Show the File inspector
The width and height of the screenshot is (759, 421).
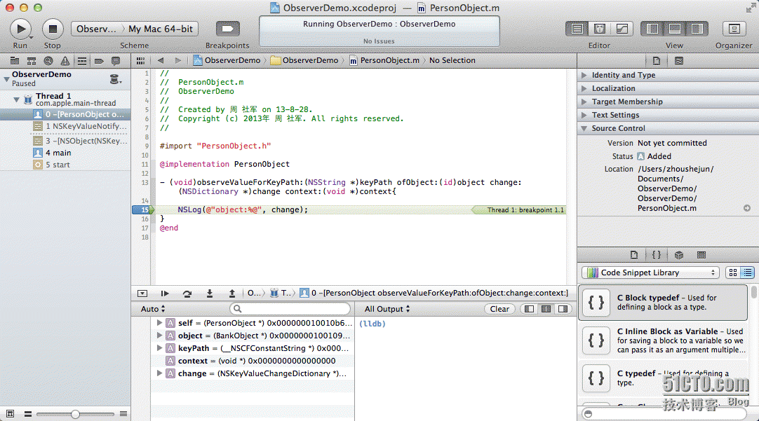tap(657, 61)
